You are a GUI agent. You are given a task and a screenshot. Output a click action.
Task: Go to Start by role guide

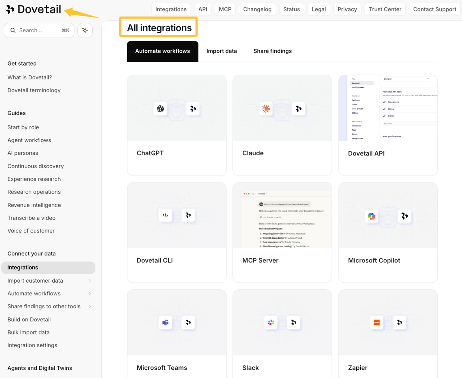tap(23, 127)
